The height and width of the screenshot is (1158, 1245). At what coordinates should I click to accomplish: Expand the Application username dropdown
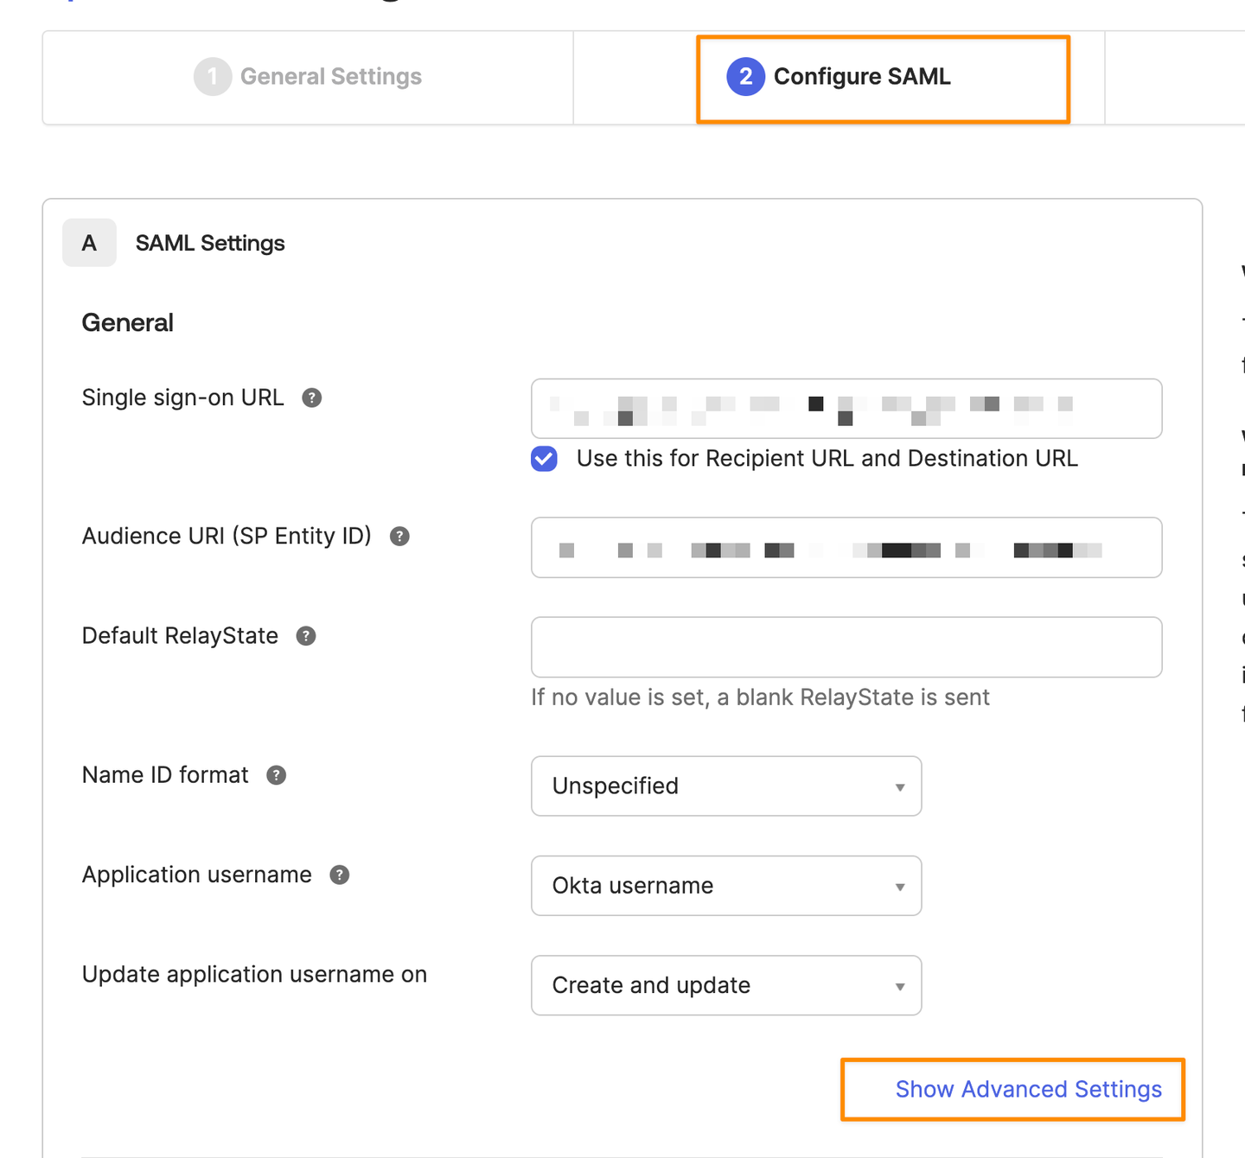coord(726,886)
